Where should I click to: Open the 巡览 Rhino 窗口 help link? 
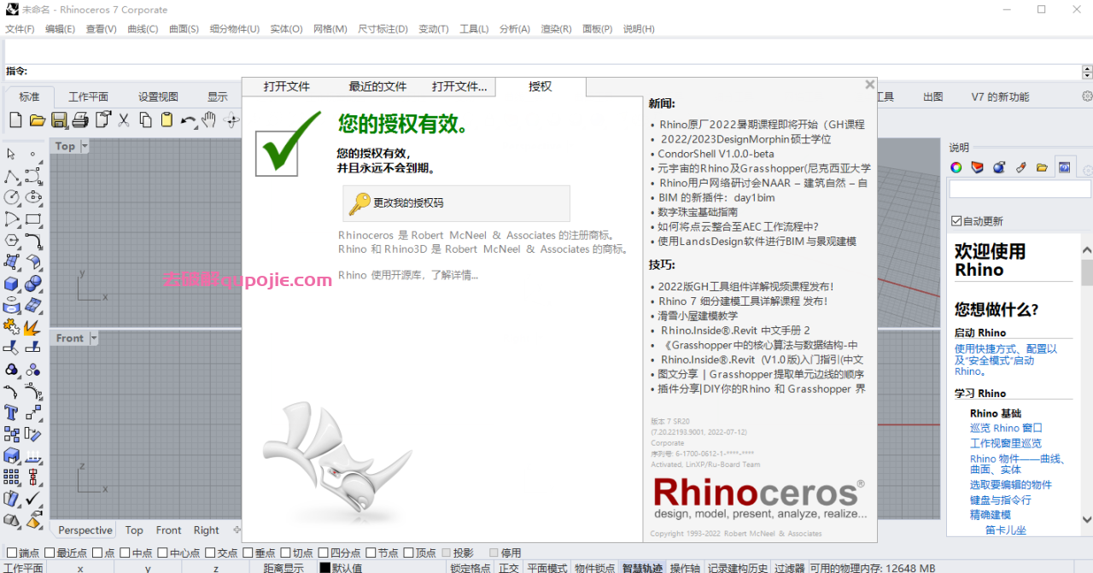pos(1006,428)
